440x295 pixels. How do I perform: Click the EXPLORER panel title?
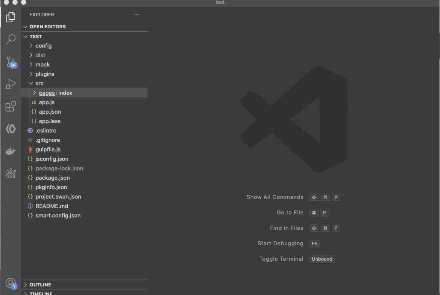tap(42, 15)
